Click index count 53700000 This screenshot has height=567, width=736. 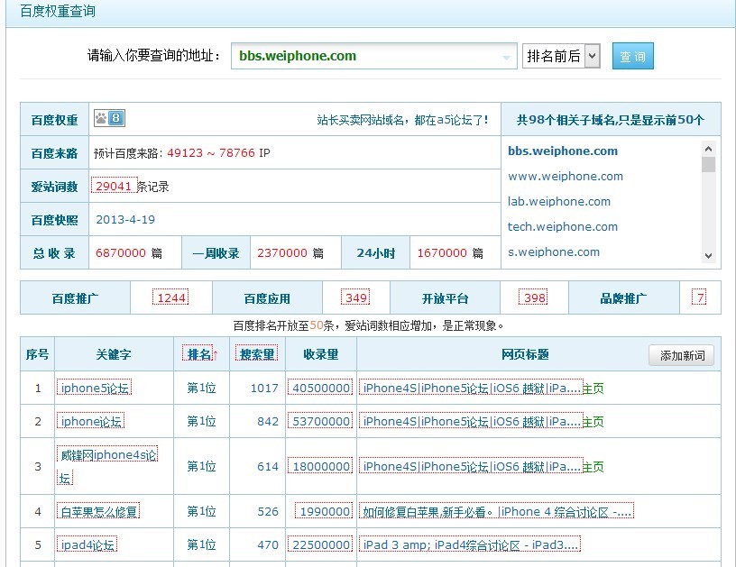(320, 421)
